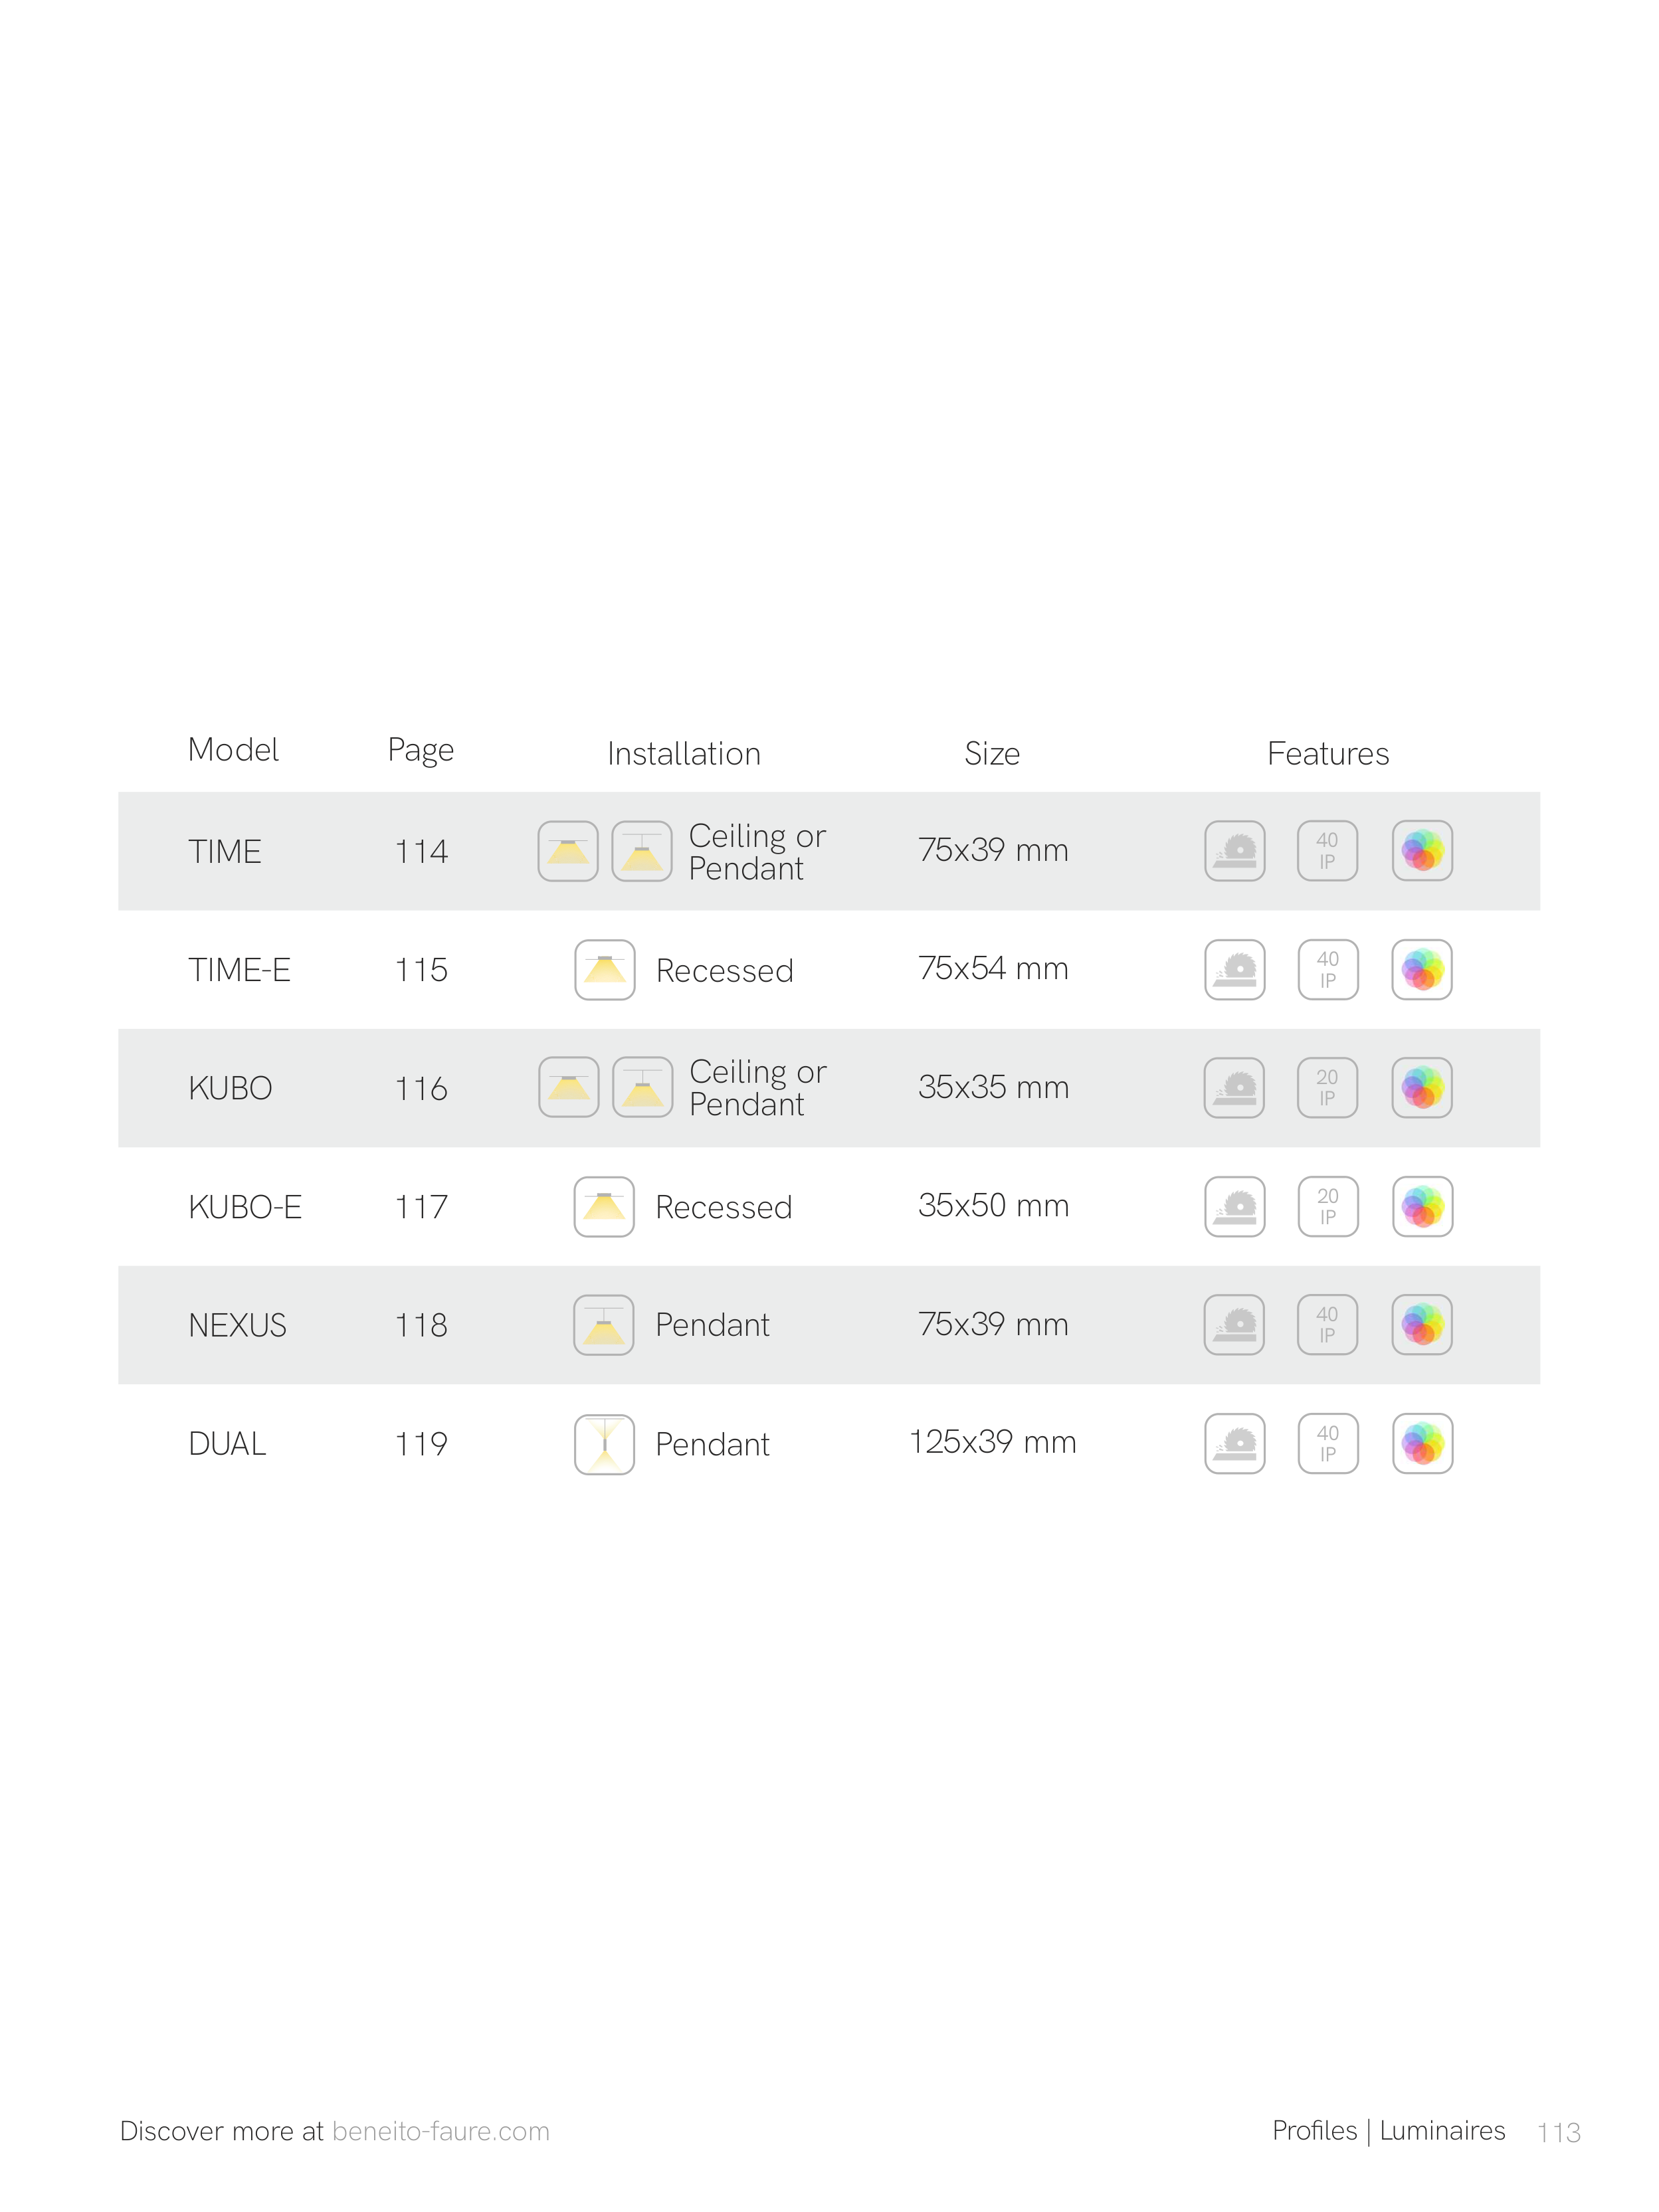Click the pendant icon in KUBO row
This screenshot has width=1659, height=2212.
click(x=642, y=1087)
